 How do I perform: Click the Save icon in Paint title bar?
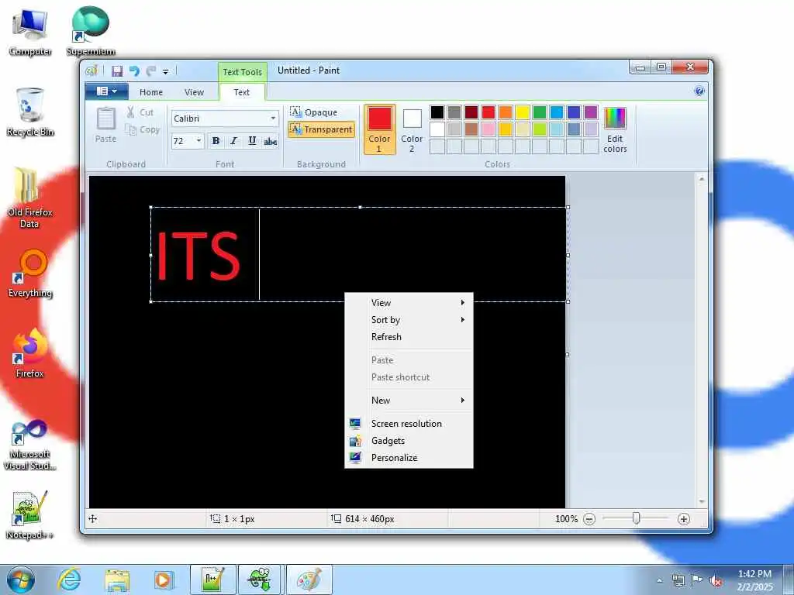coord(117,71)
